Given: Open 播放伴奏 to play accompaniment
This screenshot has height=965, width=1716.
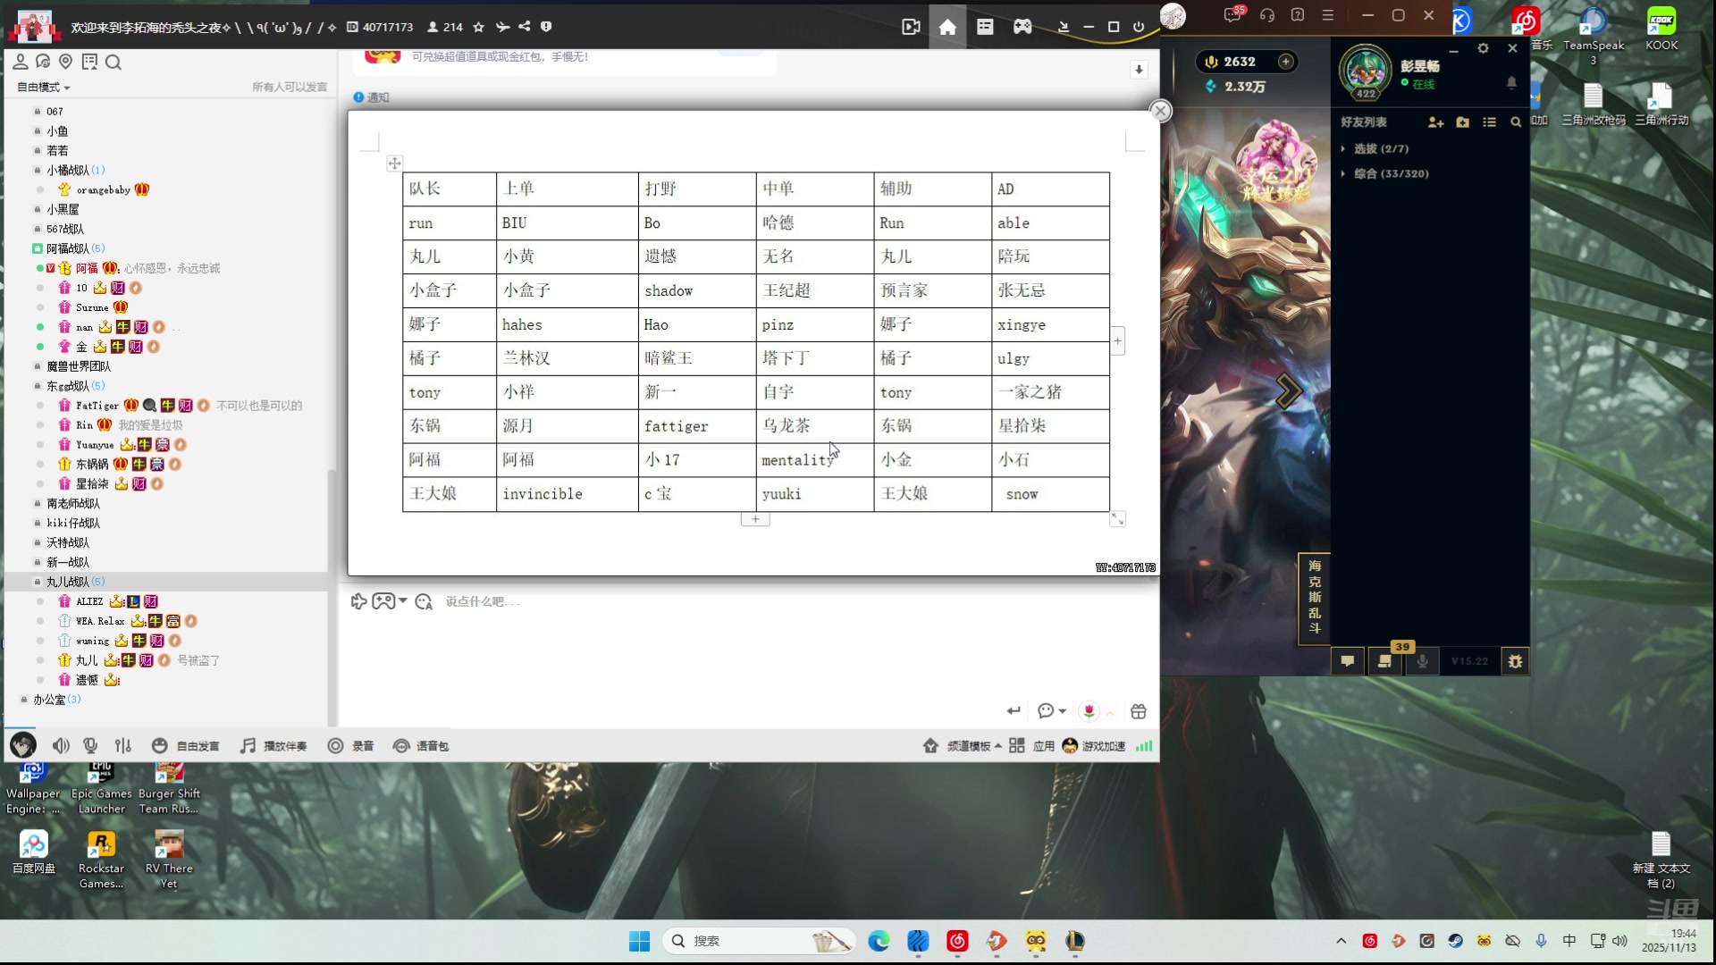Looking at the screenshot, I should [273, 746].
